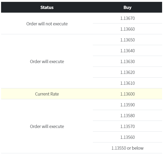Viewport: 165px width, 157px height.
Task: Select the 1.13580 rate cell
Action: (127, 116)
